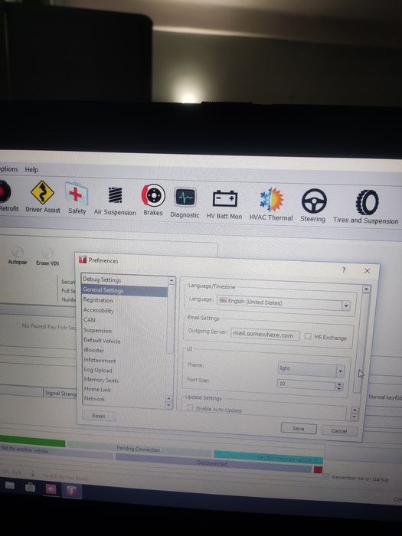This screenshot has height=536, width=402.
Task: Open the store bag icon in the taskbar
Action: [30, 487]
